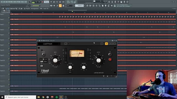Select the mute tool in playlist toolbar
This screenshot has height=99, width=177.
coord(12,9)
